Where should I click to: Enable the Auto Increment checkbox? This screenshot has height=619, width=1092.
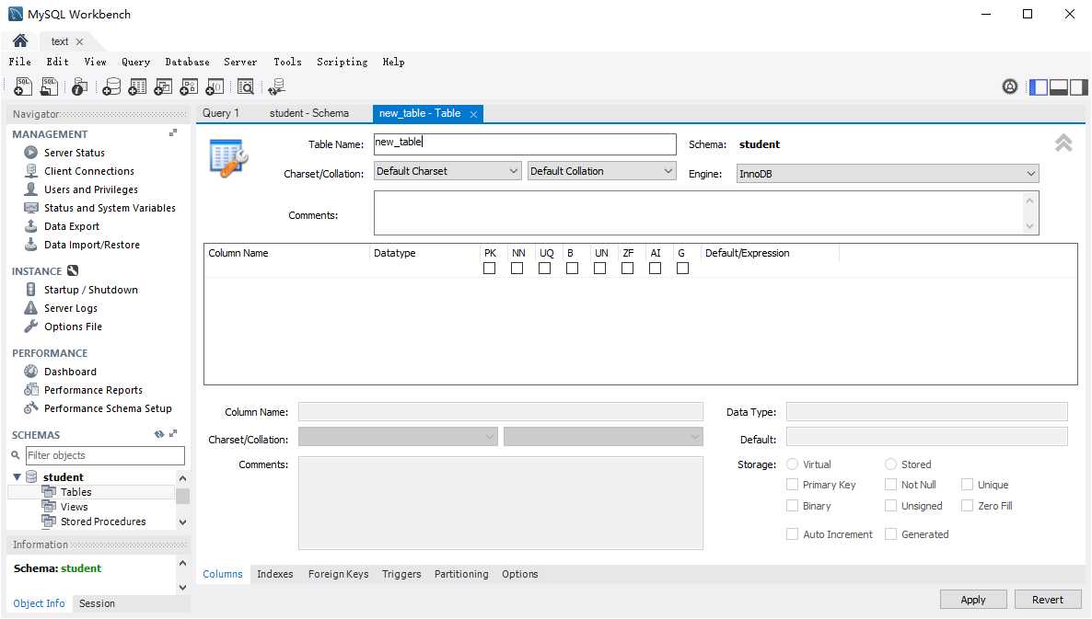coord(793,534)
